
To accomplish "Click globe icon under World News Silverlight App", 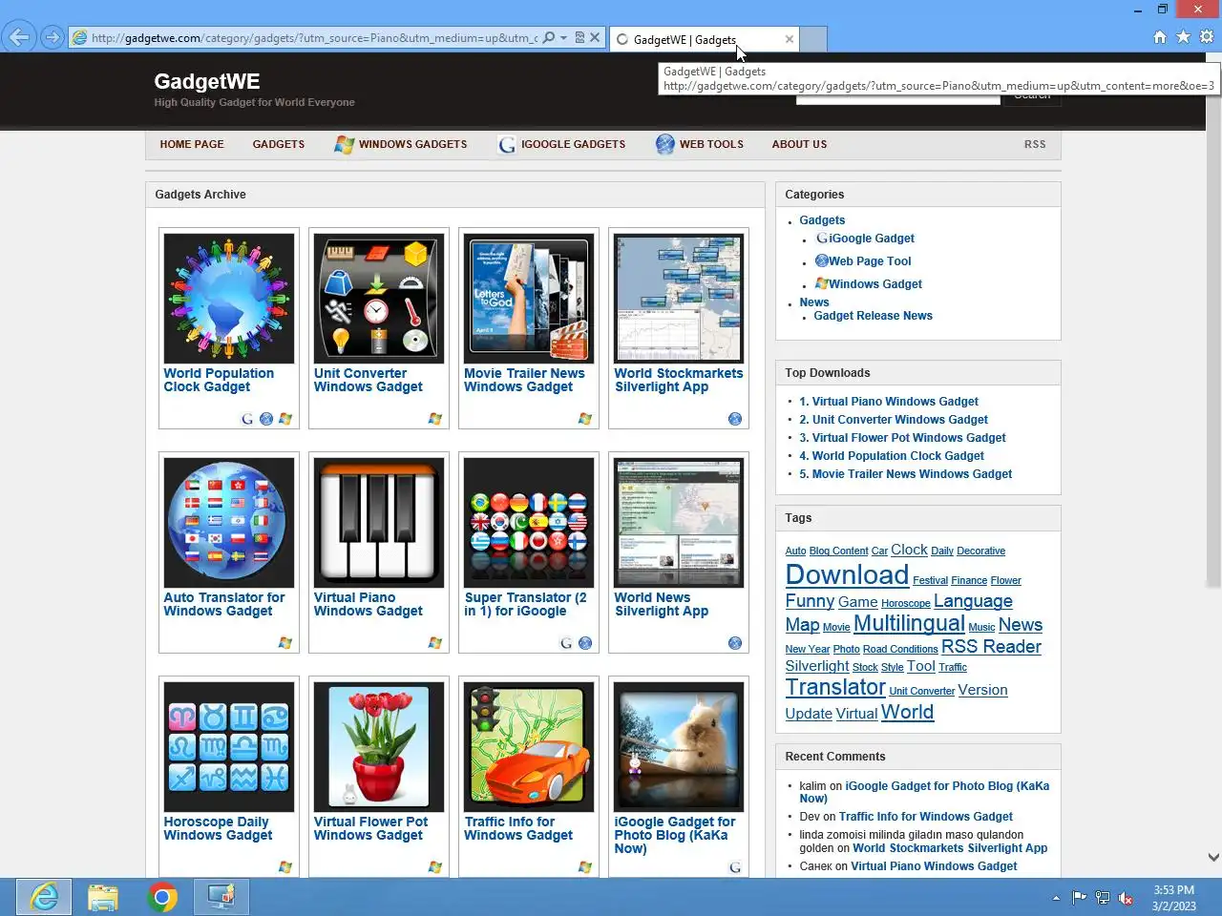I will pyautogui.click(x=735, y=643).
